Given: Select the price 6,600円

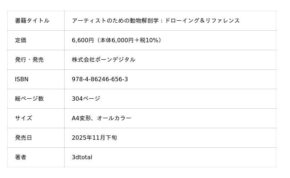Looking at the screenshot, I should [83, 40].
